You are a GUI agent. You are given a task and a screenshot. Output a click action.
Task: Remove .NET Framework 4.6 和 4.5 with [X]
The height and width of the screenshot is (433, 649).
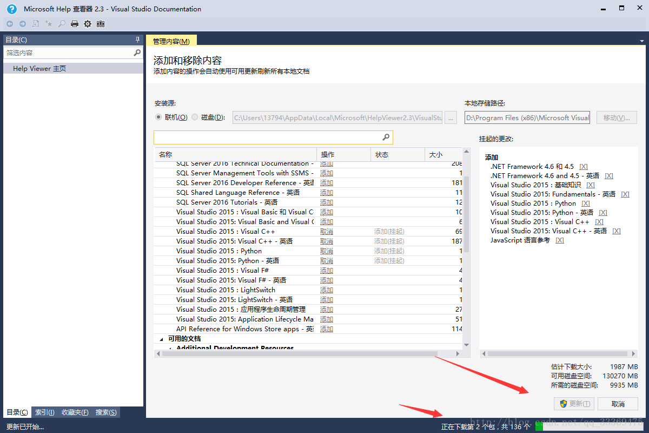tap(584, 167)
